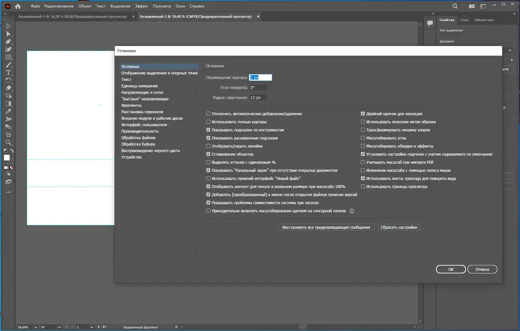Uncheck 'Показывать подсказки по инструментам'
The image size is (520, 331).
tap(209, 130)
